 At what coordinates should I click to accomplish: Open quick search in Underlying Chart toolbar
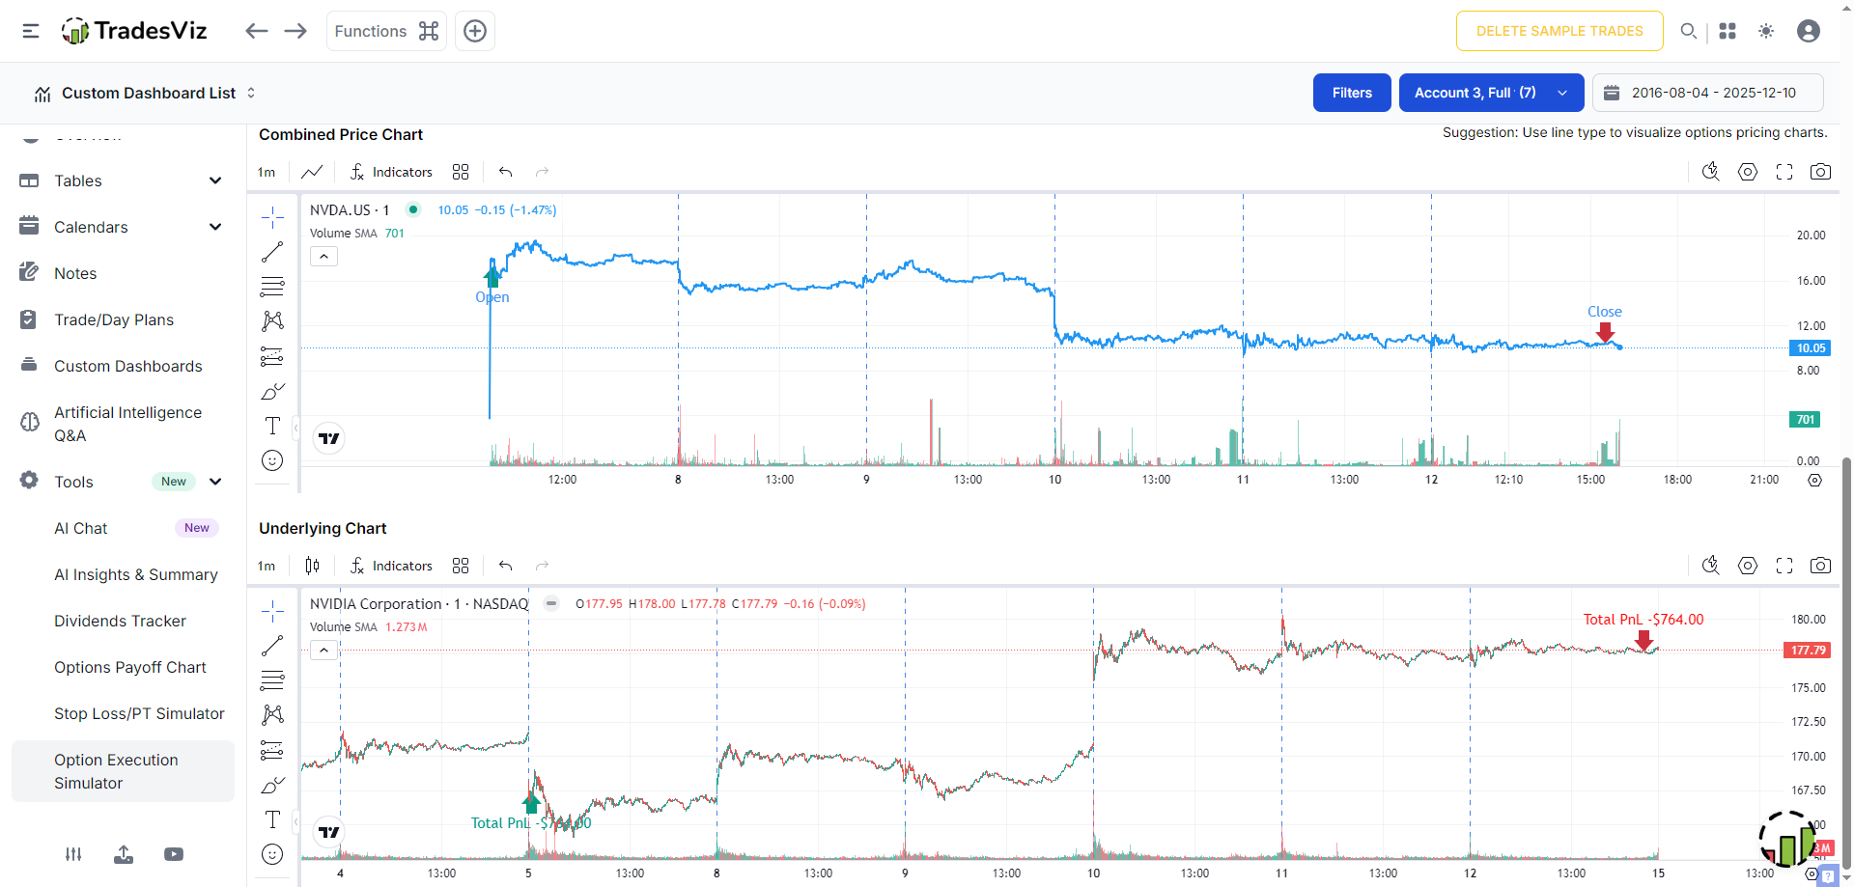[x=1711, y=566]
